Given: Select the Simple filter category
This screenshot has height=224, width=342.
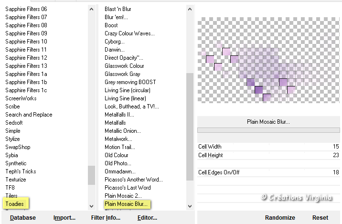Looking at the screenshot, I should (x=13, y=131).
